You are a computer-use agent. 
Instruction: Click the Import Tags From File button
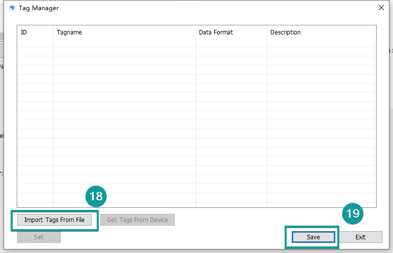tap(54, 220)
